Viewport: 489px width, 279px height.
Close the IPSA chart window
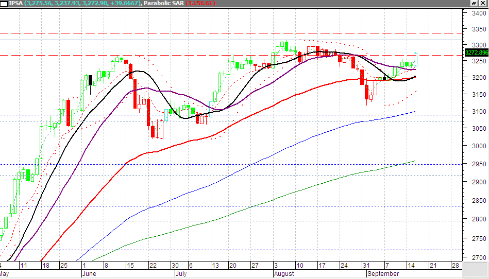coord(482,3)
